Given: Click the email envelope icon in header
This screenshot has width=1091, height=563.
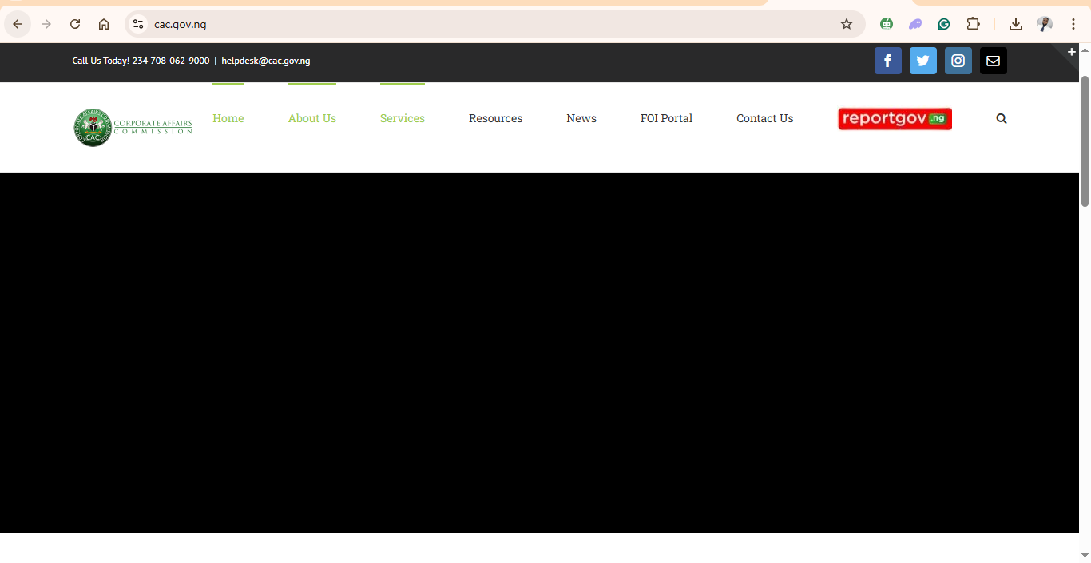Looking at the screenshot, I should click(x=993, y=61).
